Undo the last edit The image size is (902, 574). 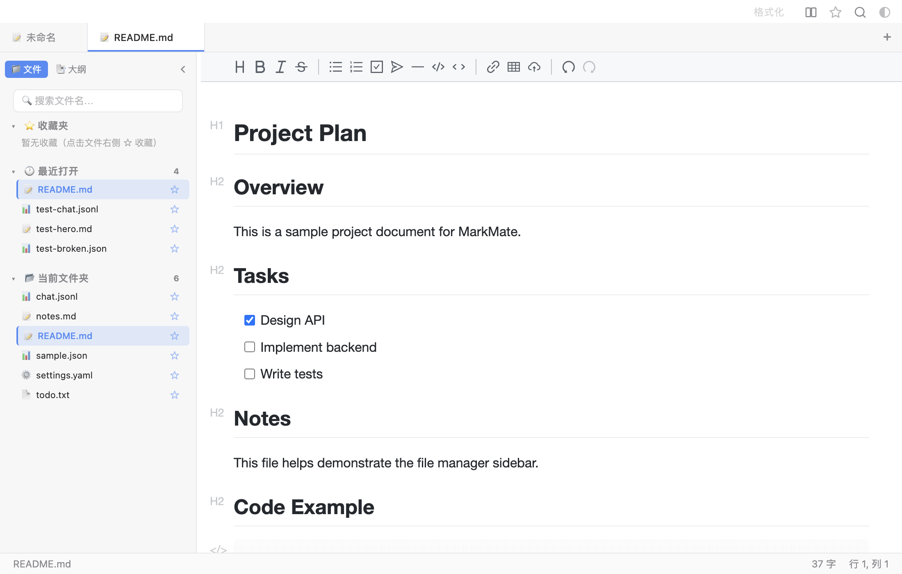(x=569, y=67)
